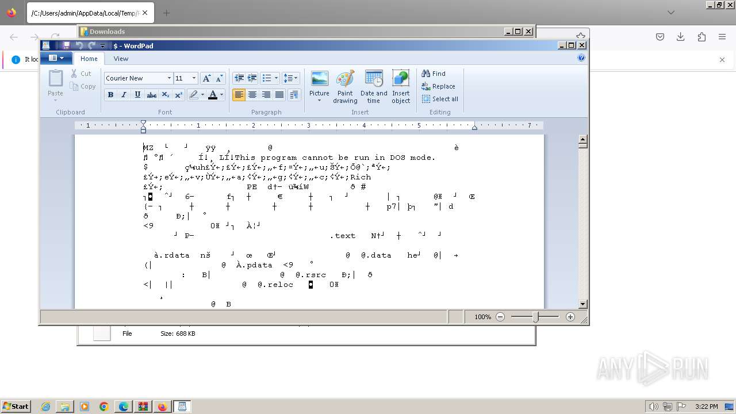Open the font size 11 dropdown
Screen dimensions: 736x414
click(x=194, y=78)
